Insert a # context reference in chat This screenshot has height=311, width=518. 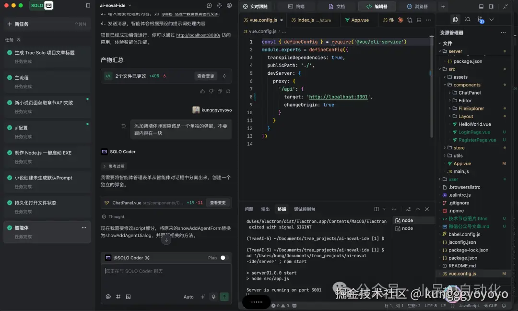118,297
